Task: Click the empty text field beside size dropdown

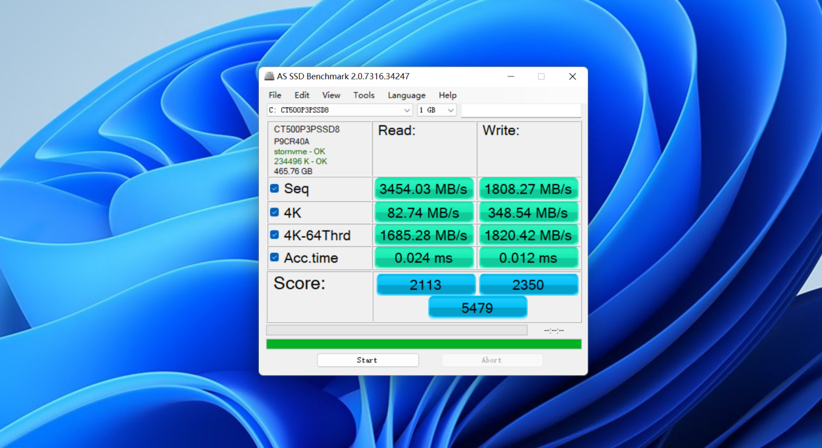Action: (x=521, y=110)
